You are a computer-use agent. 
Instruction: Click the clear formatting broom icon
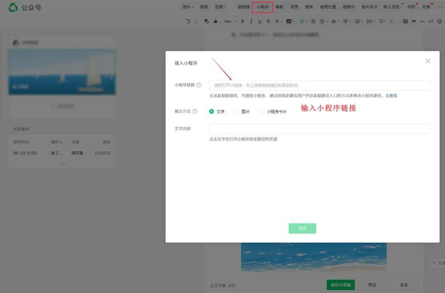(215, 21)
